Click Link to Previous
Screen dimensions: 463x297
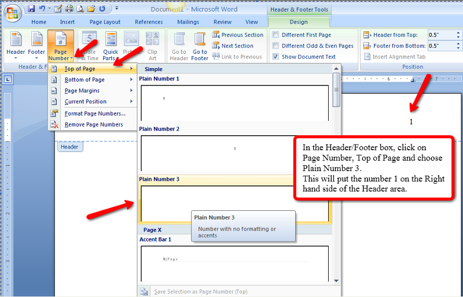[x=237, y=57]
